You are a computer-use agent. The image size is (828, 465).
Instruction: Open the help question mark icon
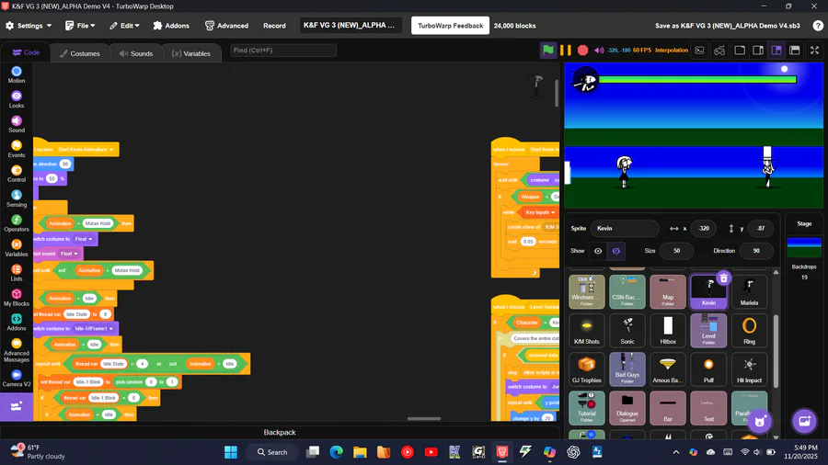click(818, 26)
